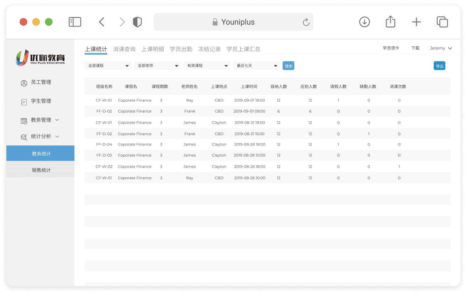Switch to the 消课查询 tab

click(x=124, y=49)
